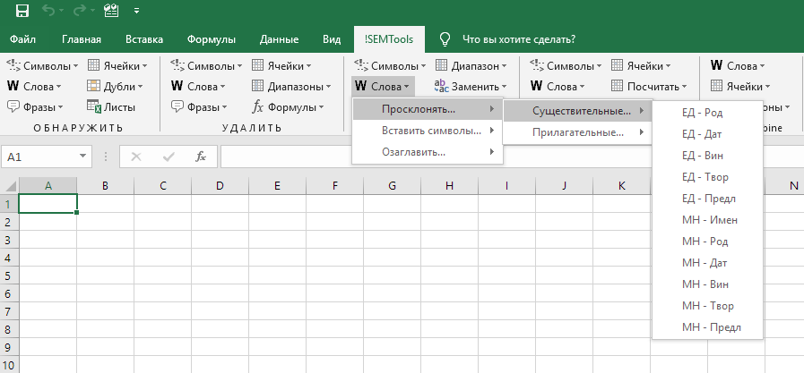Open the Customize Quick Access Toolbar arrow

click(136, 10)
